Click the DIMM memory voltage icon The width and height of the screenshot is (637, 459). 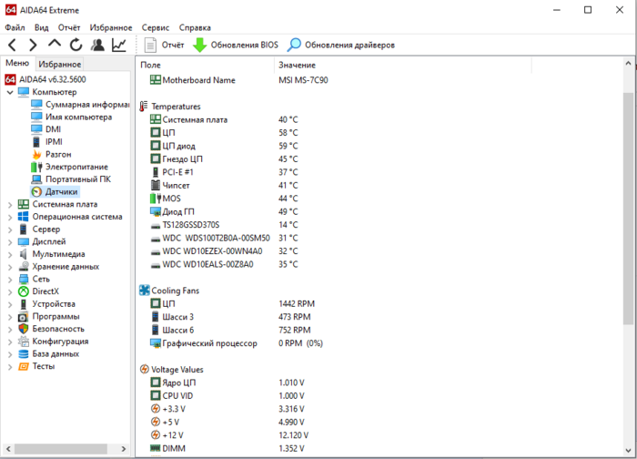coord(156,448)
